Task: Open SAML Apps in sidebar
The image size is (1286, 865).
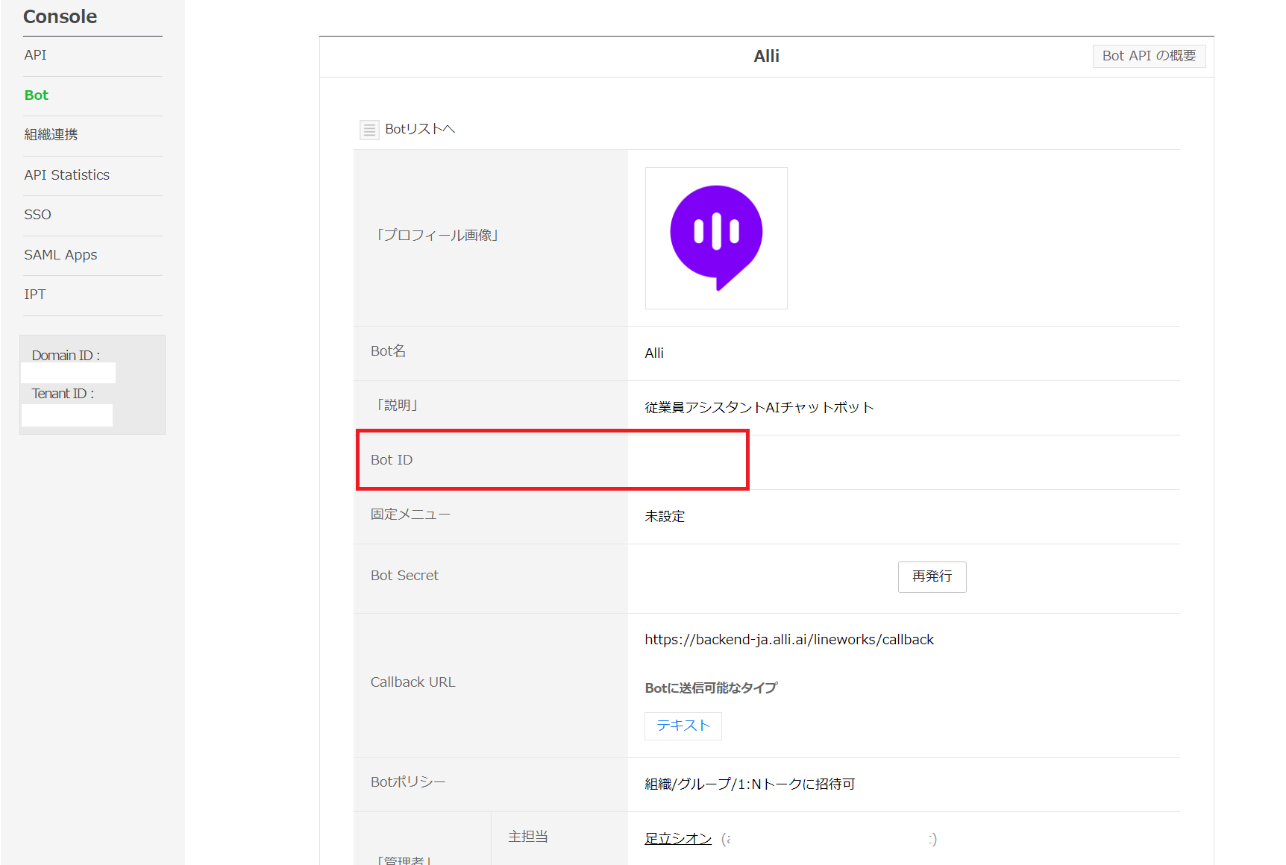Action: pyautogui.click(x=60, y=255)
